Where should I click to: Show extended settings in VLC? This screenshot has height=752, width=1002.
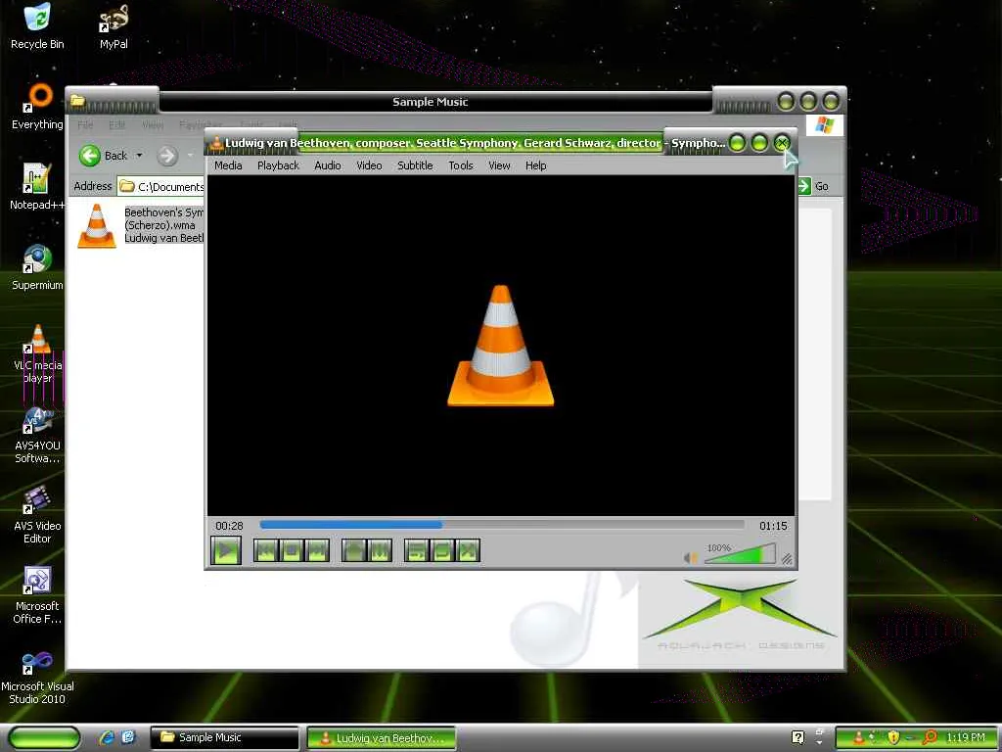click(380, 550)
